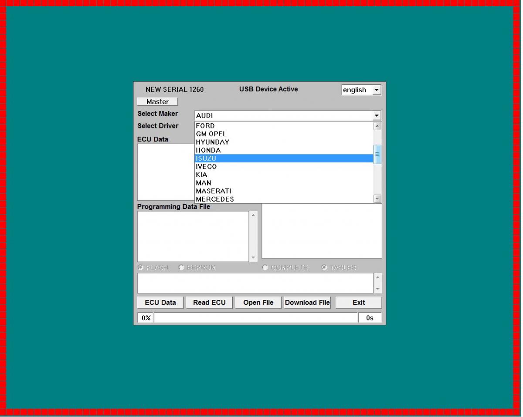Click the Download File button
Image resolution: width=523 pixels, height=417 pixels.
pos(307,303)
